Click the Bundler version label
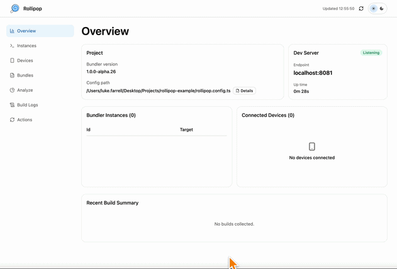 [x=102, y=64]
